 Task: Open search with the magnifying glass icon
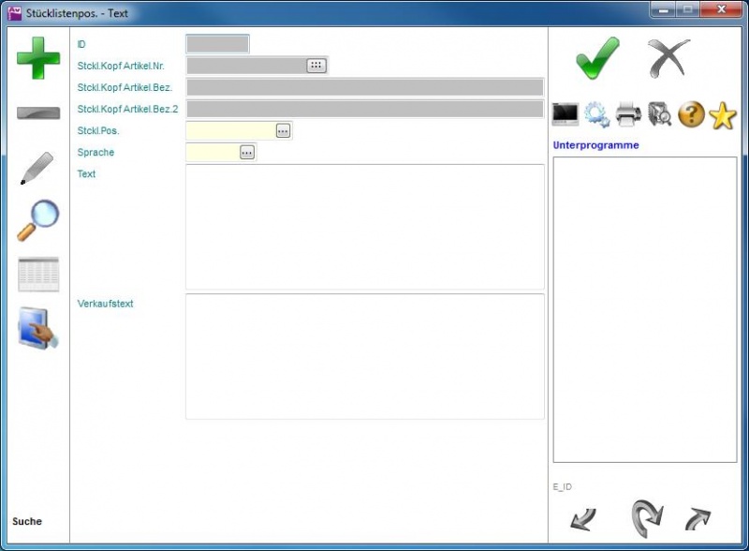pyautogui.click(x=38, y=220)
